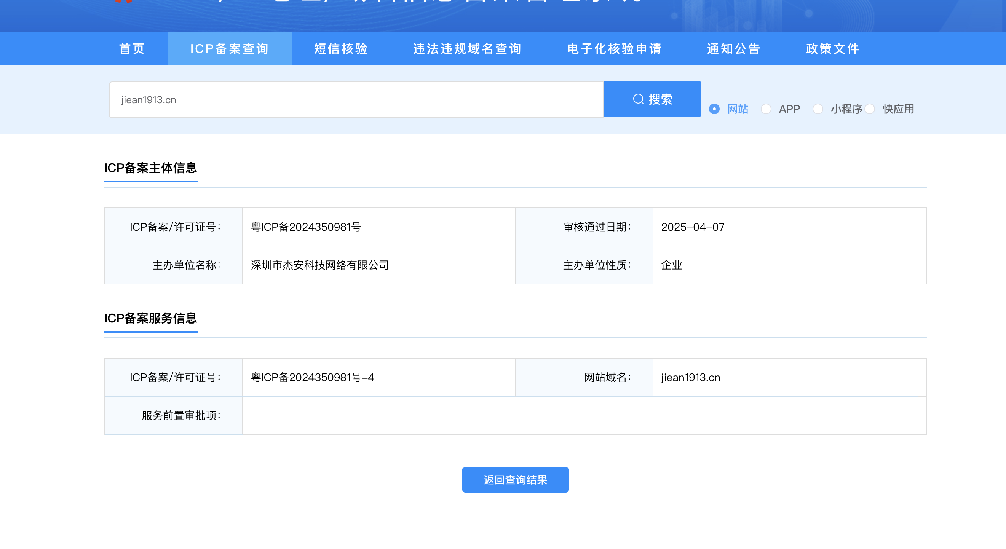Click the jiean1913.cn domain value cell
Screen dimensions: 1006x549
690,377
